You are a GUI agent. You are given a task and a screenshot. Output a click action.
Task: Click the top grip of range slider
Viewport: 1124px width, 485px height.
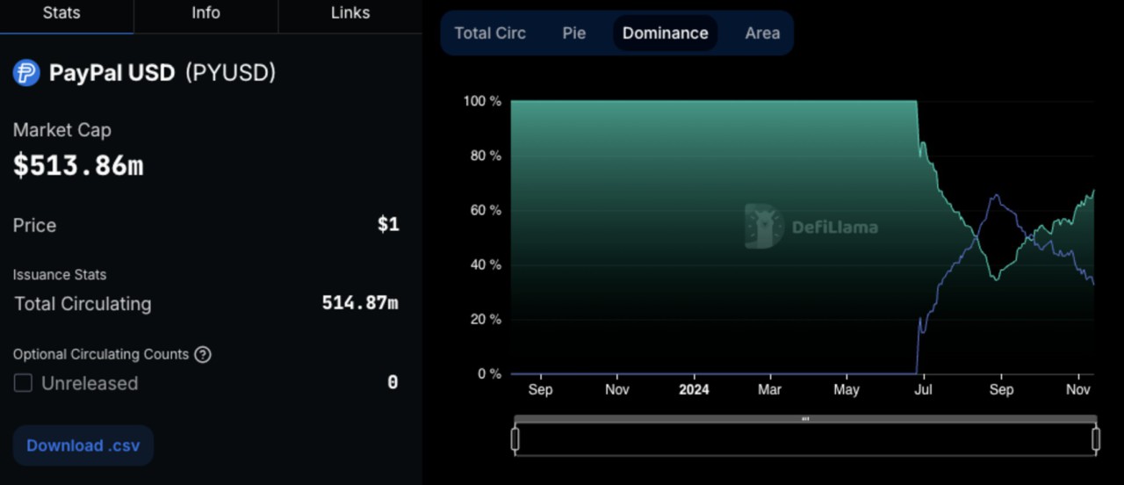tap(805, 419)
